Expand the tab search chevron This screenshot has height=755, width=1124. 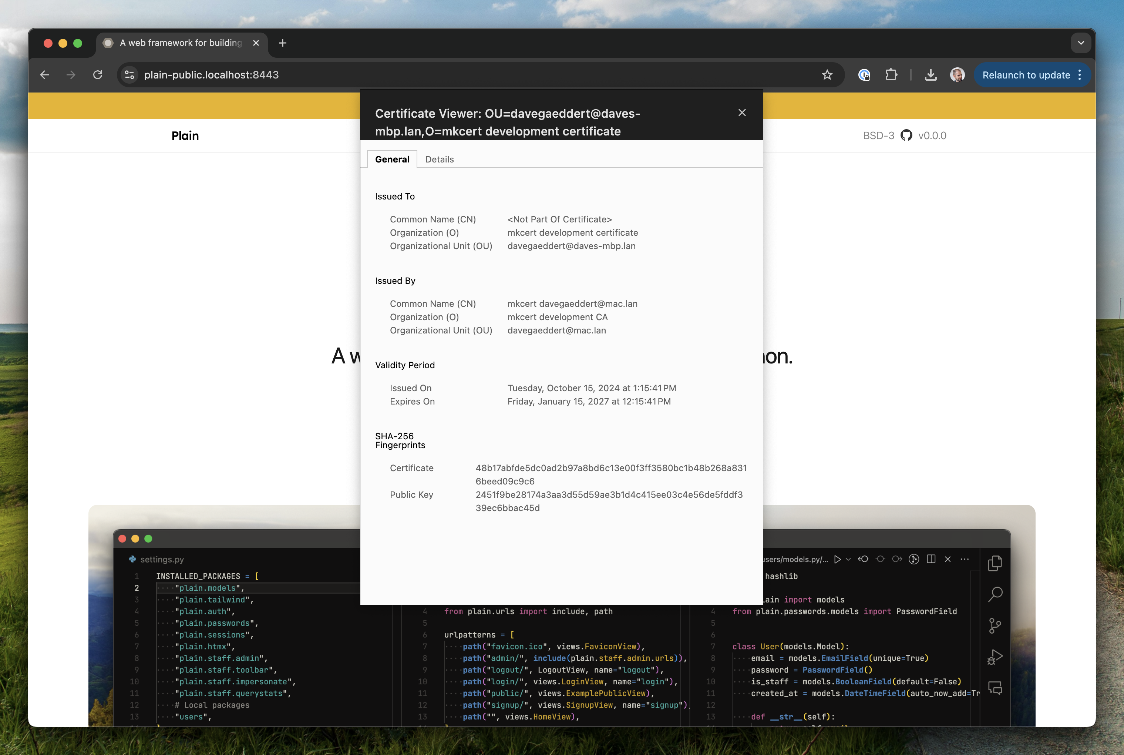pyautogui.click(x=1081, y=43)
